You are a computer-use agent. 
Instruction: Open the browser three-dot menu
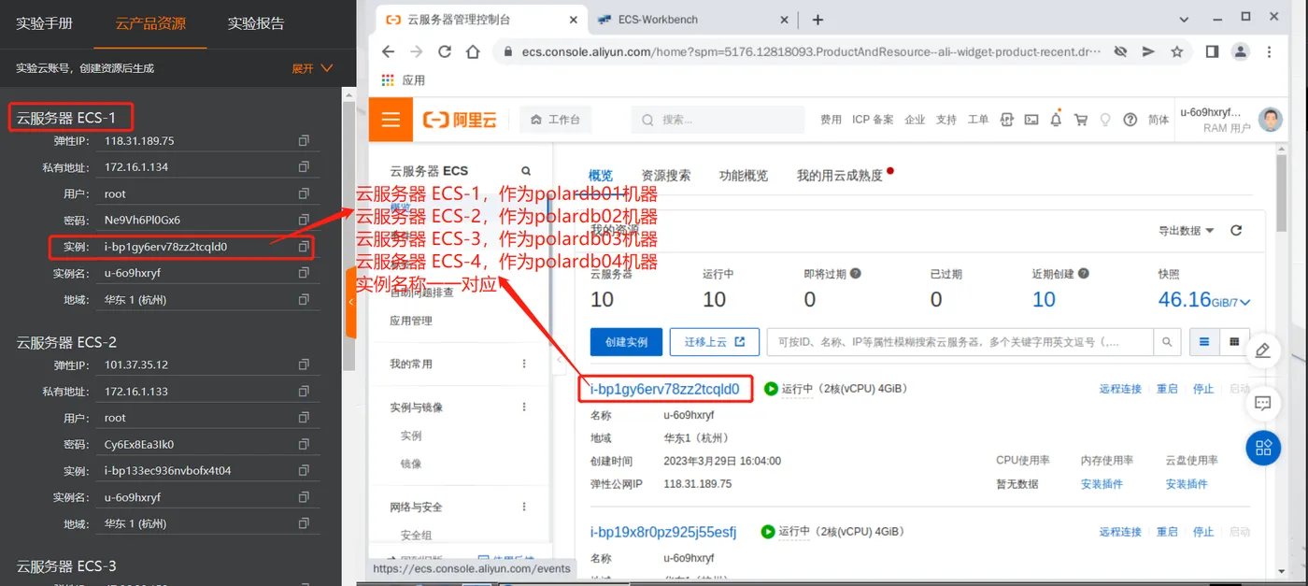pos(1268,52)
